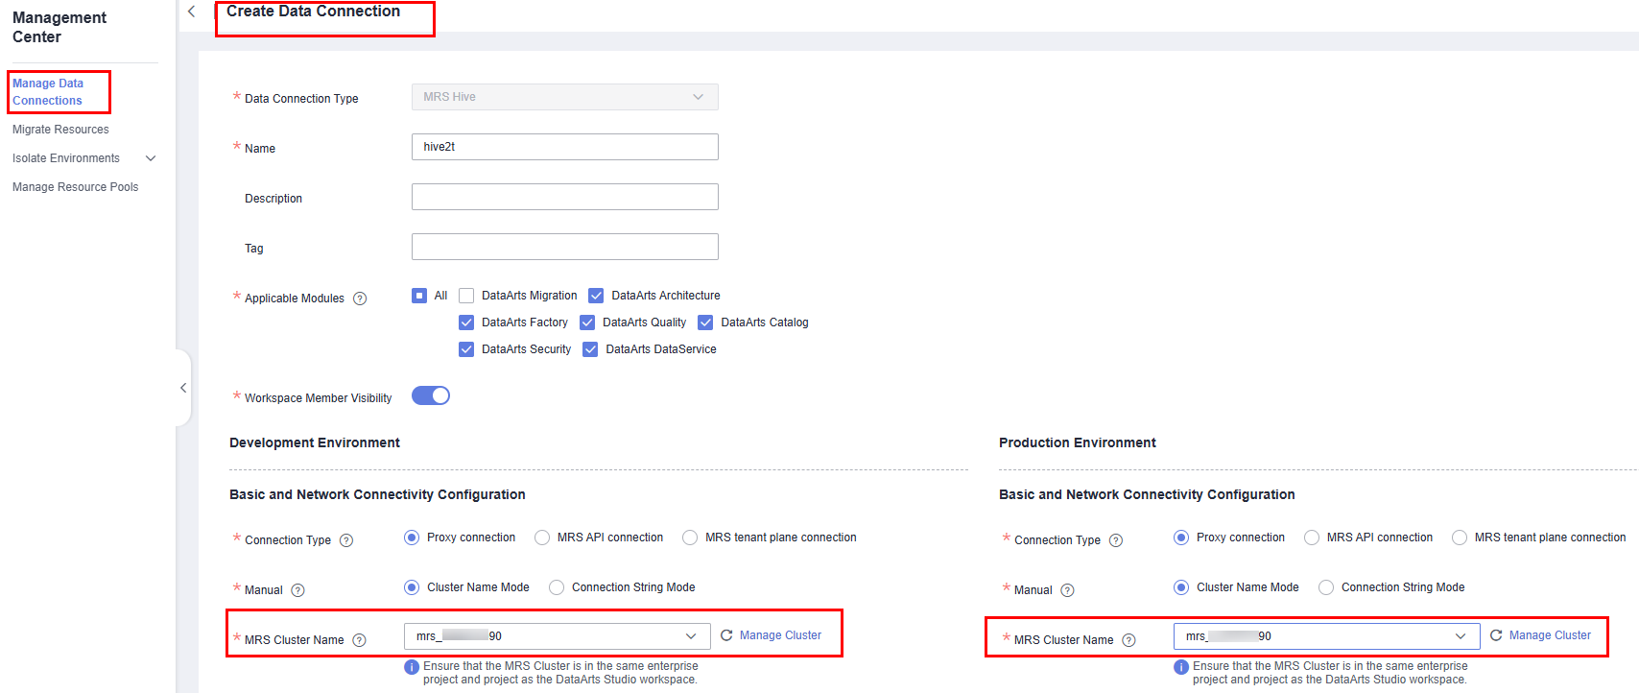
Task: Open Production MRS Cluster Name help icon
Action: pos(1128,640)
